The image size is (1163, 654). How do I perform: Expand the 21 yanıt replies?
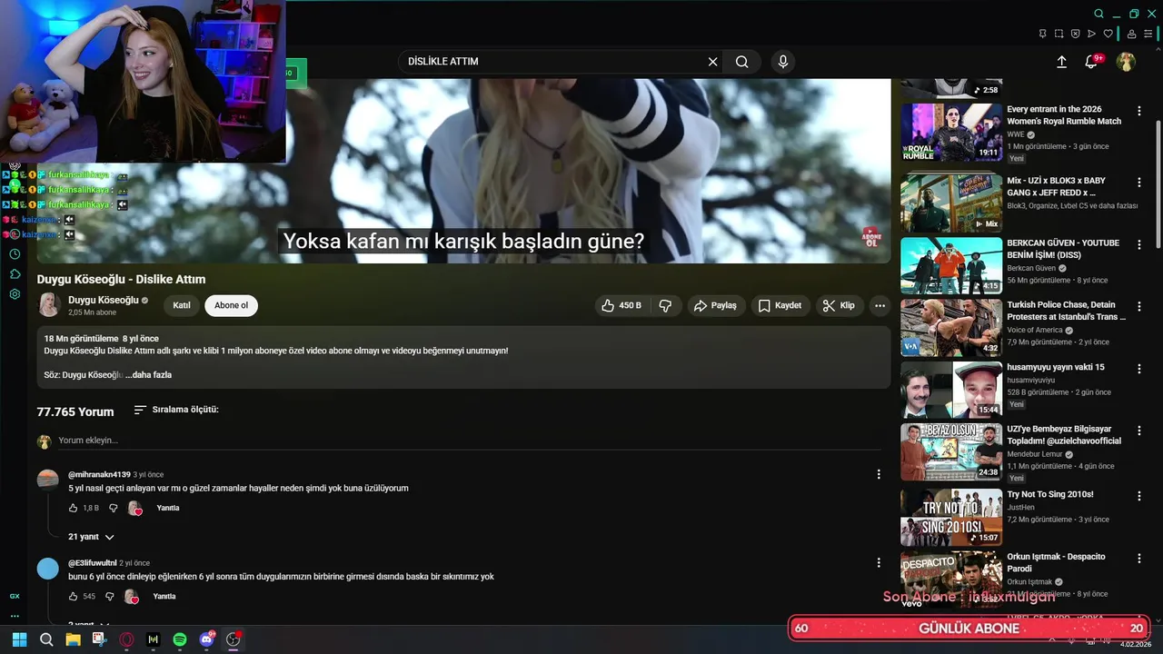pos(91,537)
